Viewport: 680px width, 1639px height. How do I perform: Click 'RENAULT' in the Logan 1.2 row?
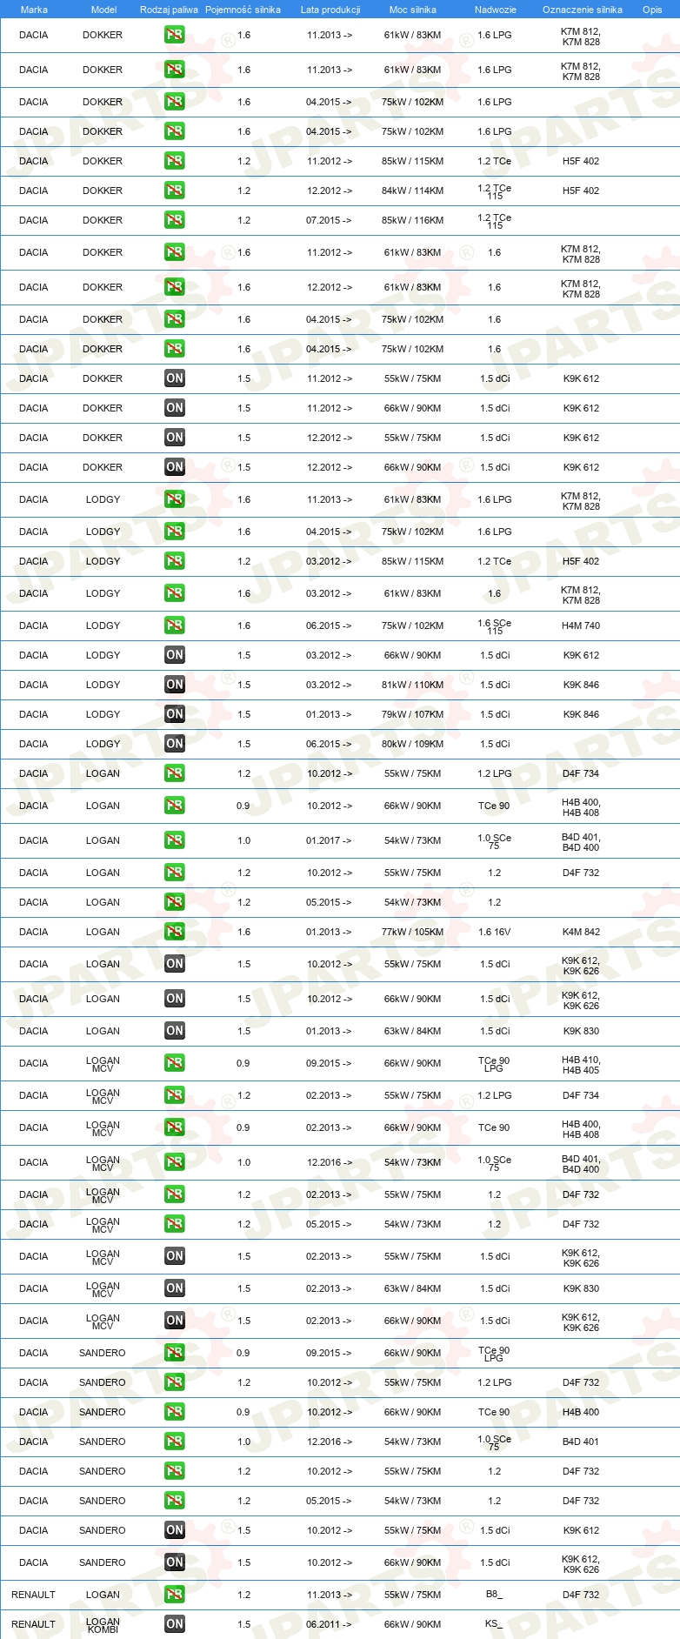pyautogui.click(x=33, y=1595)
